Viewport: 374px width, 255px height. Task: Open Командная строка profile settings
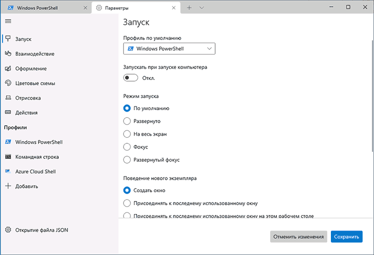pyautogui.click(x=59, y=157)
